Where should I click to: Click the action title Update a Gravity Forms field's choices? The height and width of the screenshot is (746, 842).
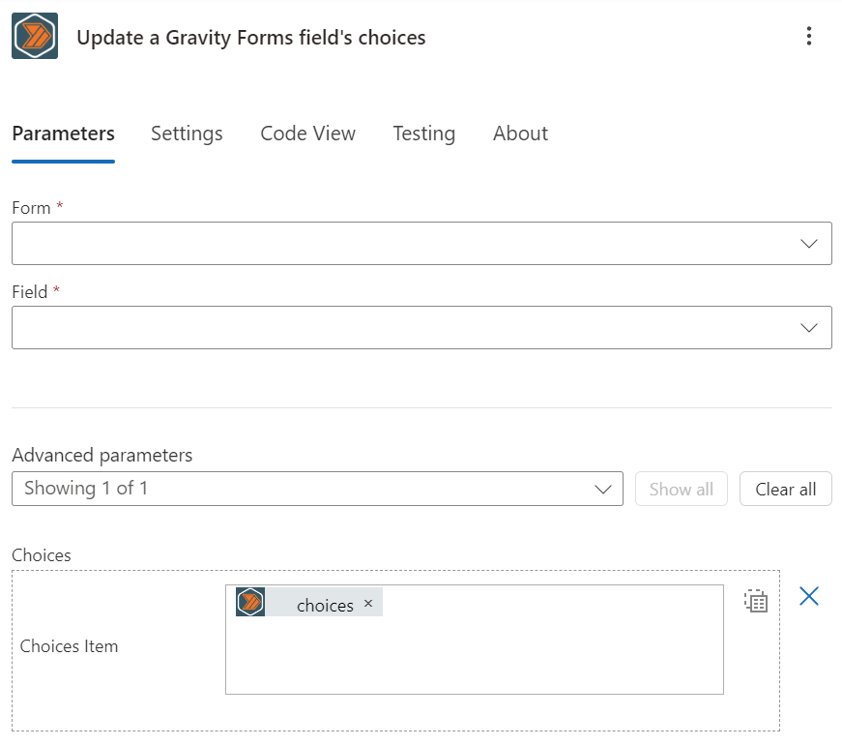(x=251, y=38)
